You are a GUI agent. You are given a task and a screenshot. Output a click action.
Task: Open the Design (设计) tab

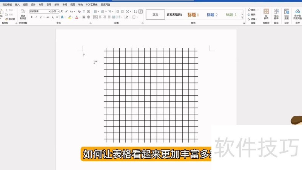point(33,5)
